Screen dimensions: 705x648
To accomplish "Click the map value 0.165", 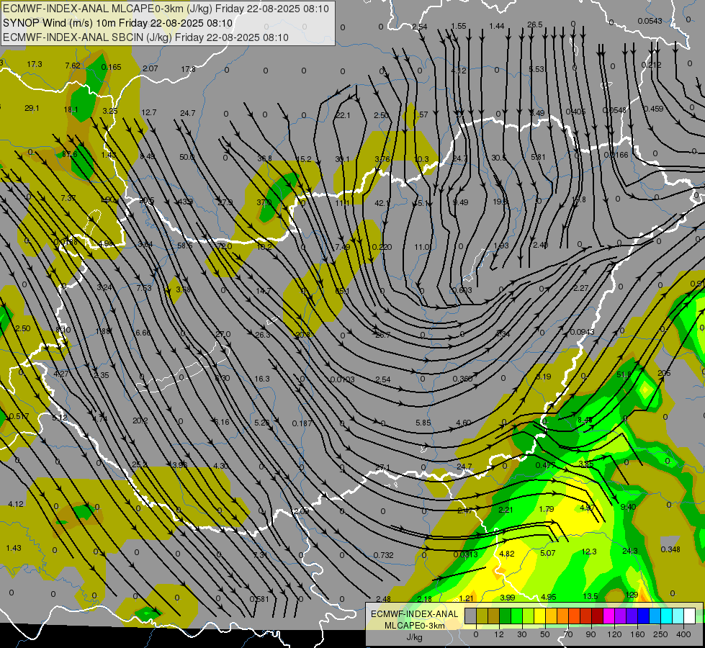I will (x=111, y=67).
